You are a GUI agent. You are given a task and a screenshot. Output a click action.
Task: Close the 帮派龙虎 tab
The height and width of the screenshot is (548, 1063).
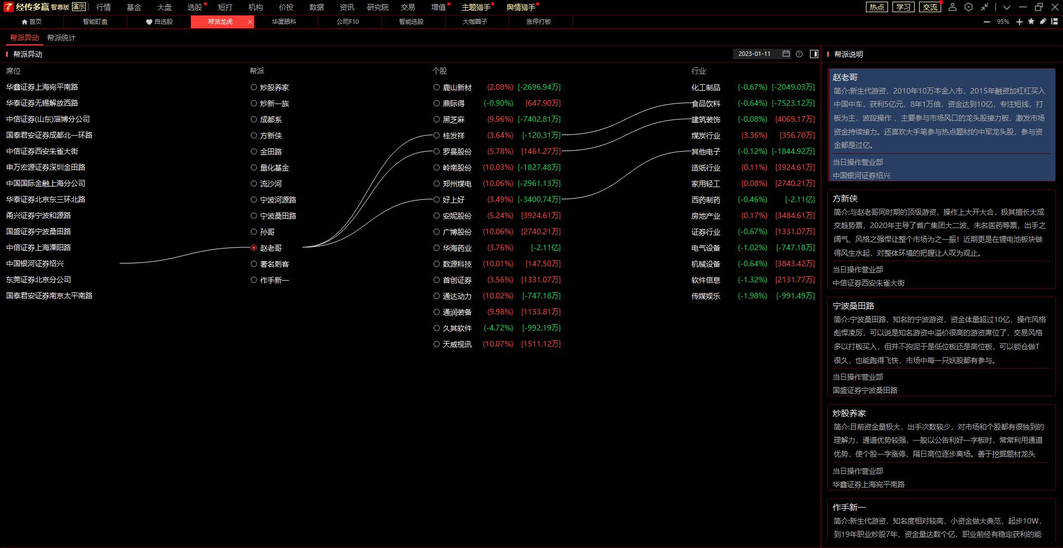point(250,22)
